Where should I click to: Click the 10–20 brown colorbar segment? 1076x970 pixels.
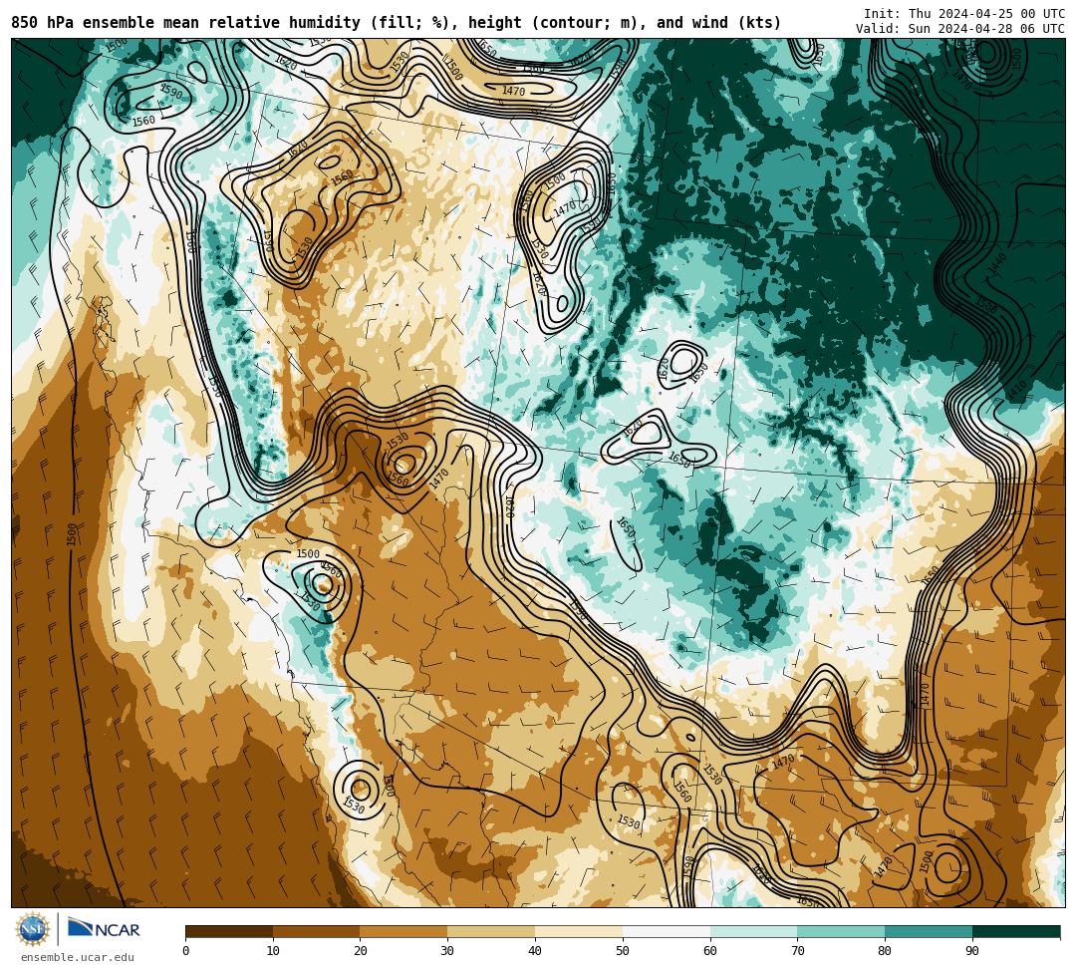tap(317, 931)
